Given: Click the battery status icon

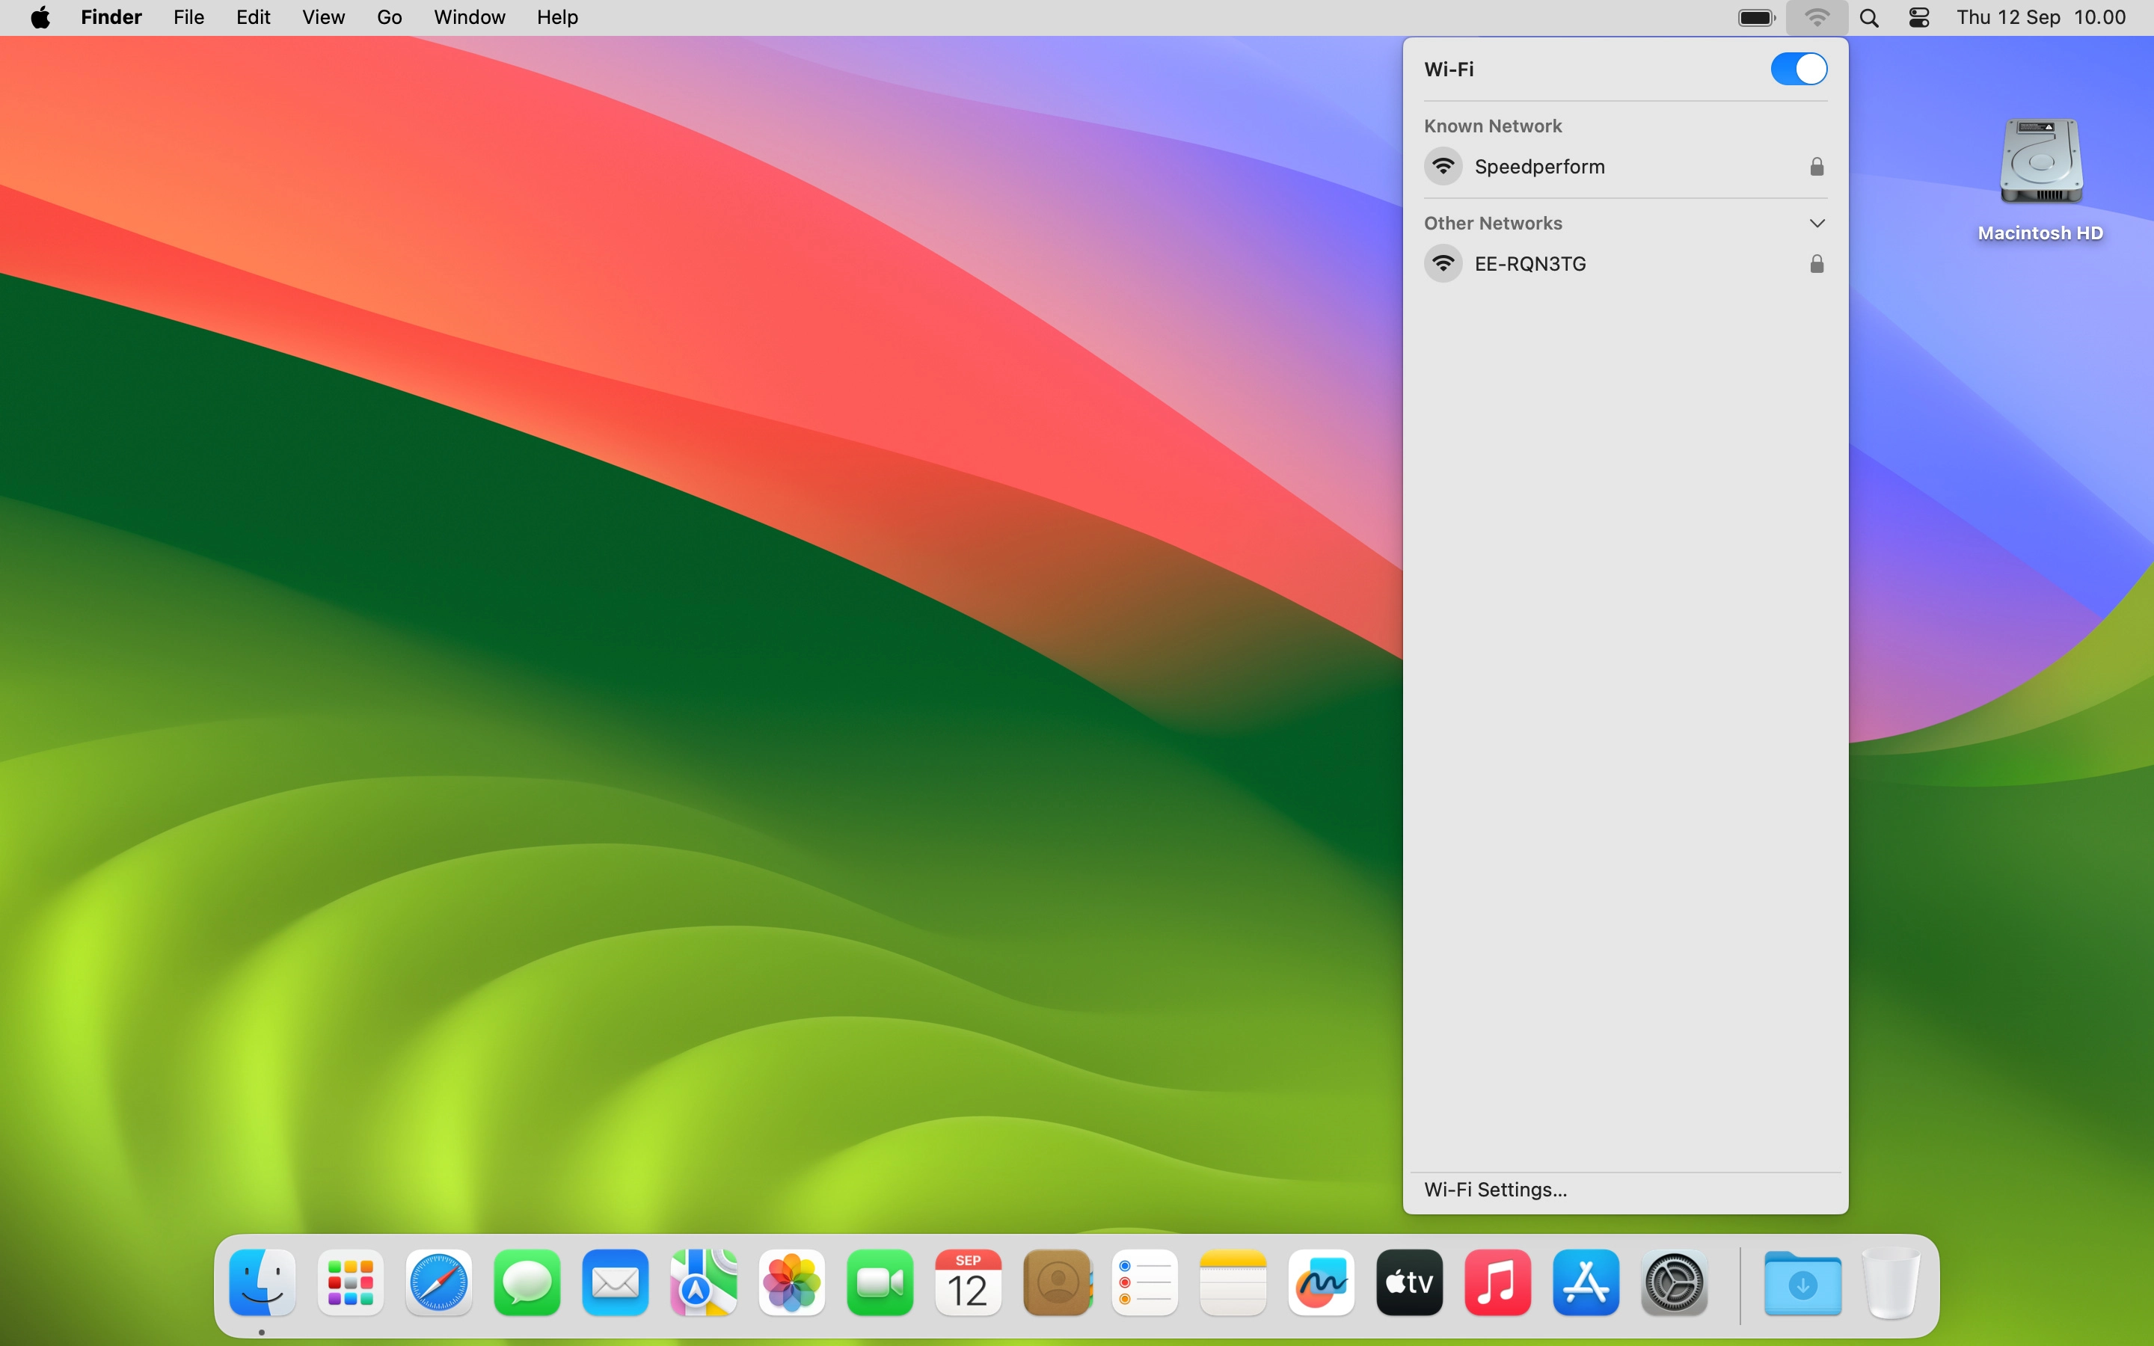Looking at the screenshot, I should tap(1756, 18).
